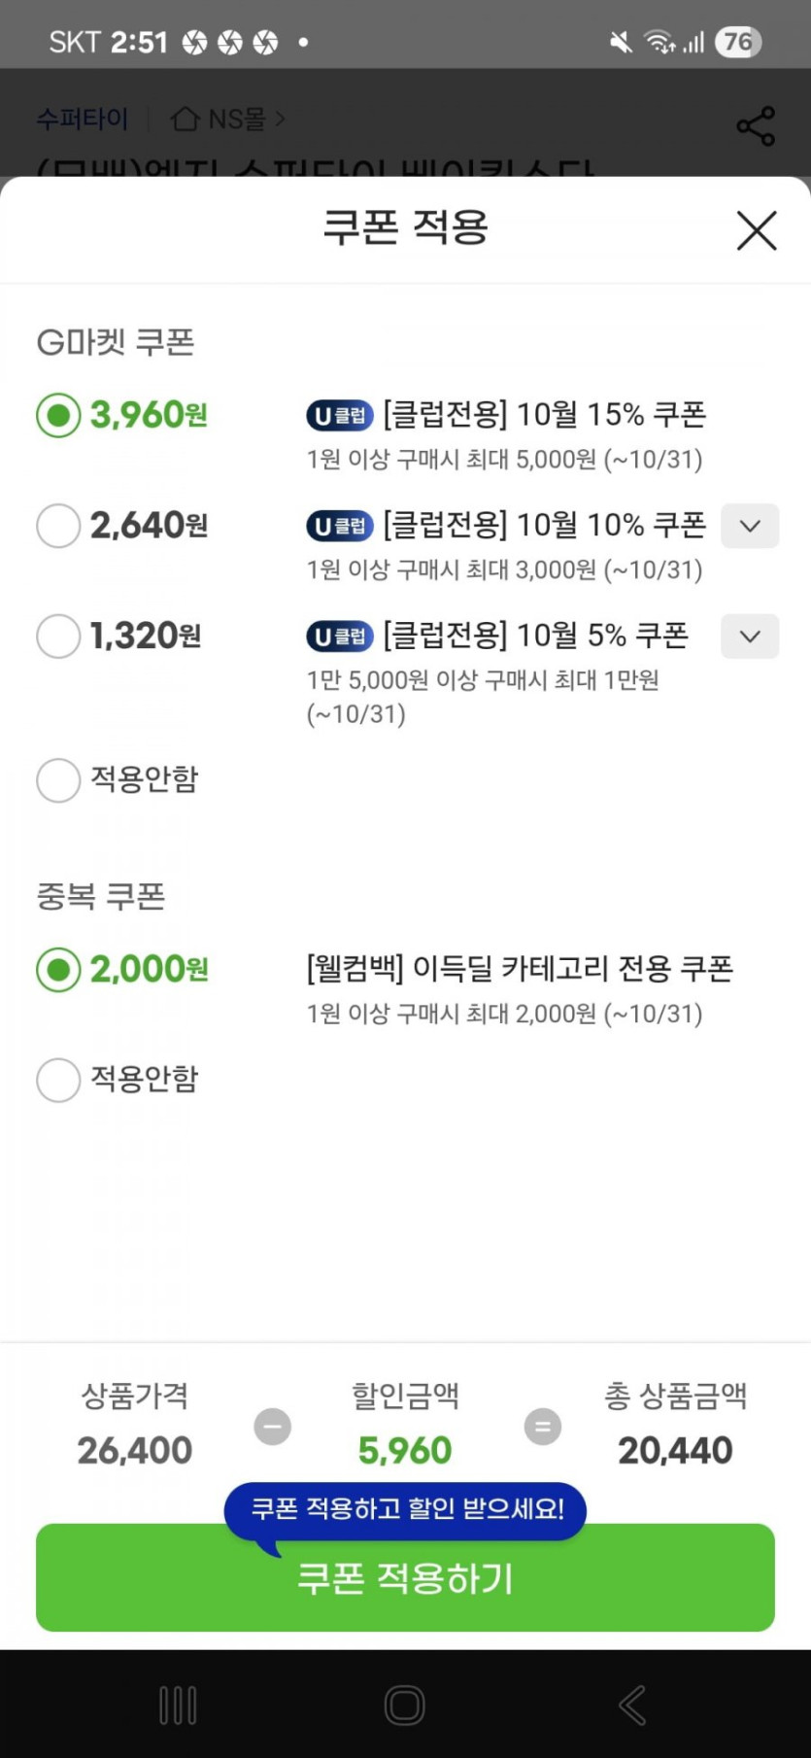This screenshot has width=811, height=1758.
Task: Select the 2,000원 웰컴백 중복 coupon radio
Action: (x=58, y=970)
